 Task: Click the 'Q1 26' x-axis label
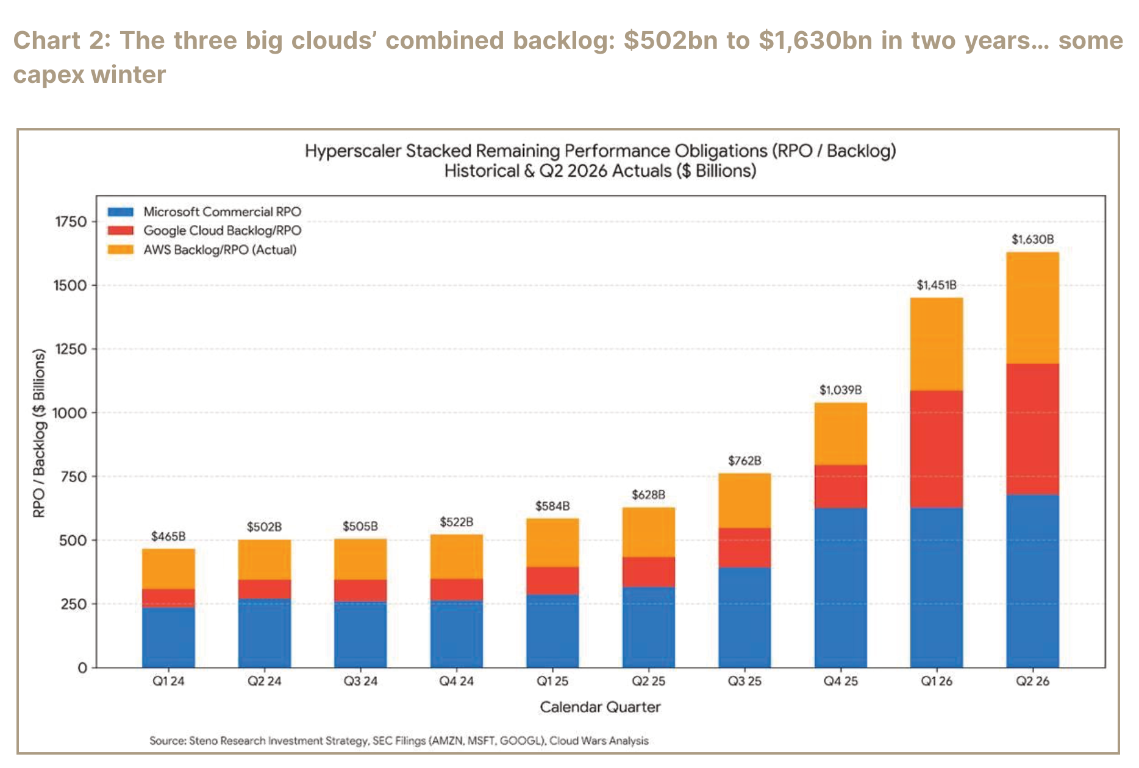937,681
